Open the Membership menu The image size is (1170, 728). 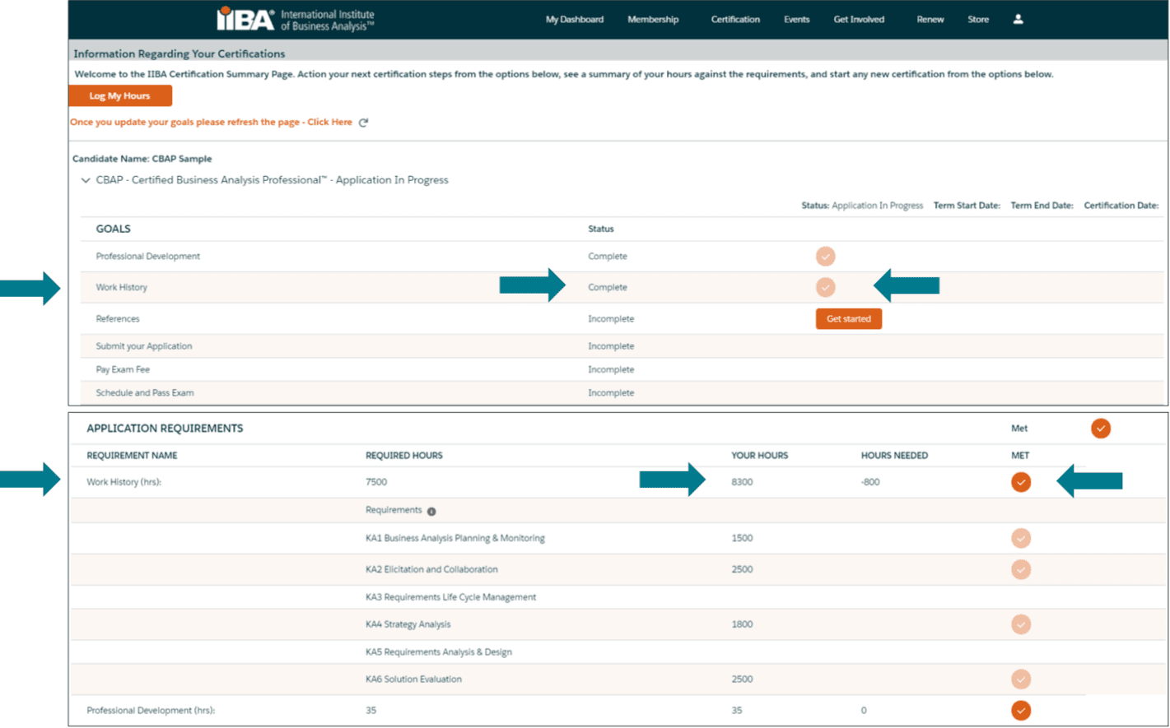(653, 20)
